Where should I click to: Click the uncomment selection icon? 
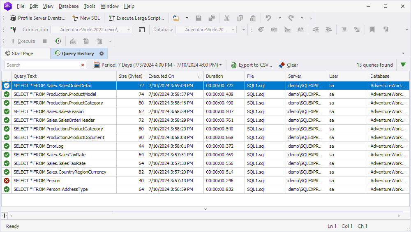357,29
